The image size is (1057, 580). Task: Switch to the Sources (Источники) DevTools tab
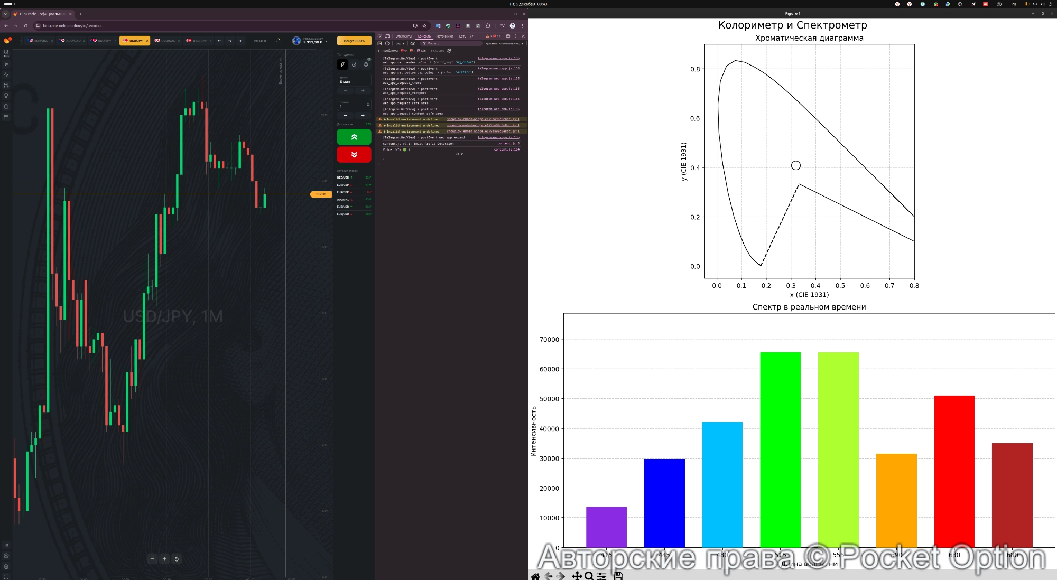[444, 36]
